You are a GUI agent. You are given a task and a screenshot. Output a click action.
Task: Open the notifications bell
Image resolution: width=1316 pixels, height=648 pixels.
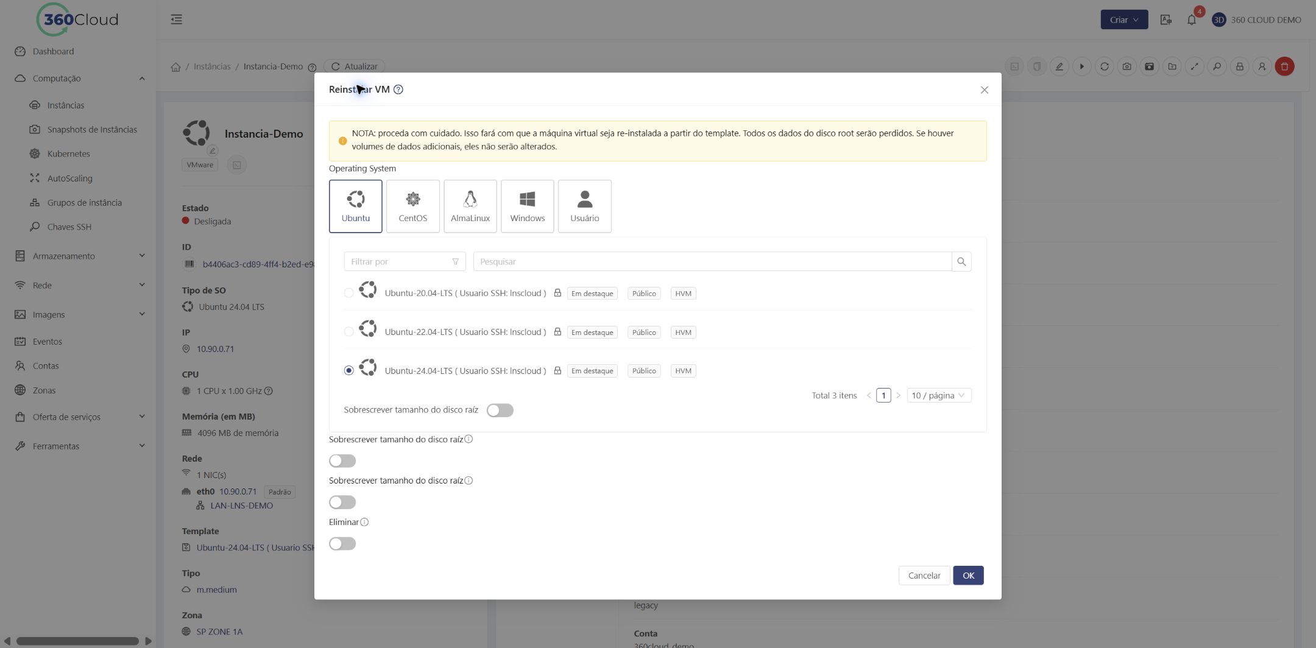(1192, 19)
